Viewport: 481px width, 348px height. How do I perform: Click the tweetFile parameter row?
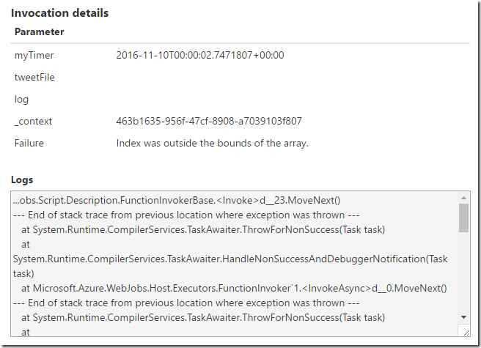tap(34, 77)
